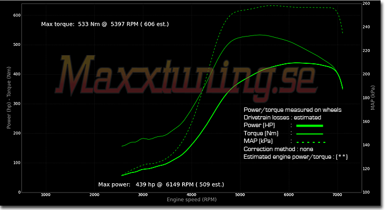This screenshot has height=210, width=386.
Task: Click the 200 tick on the power/torque axis
Action: click(17, 133)
